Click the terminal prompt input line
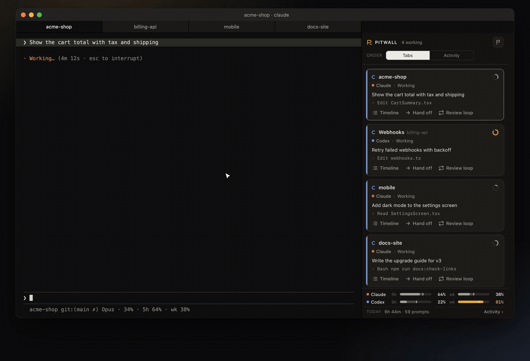The height and width of the screenshot is (361, 530). click(x=189, y=298)
